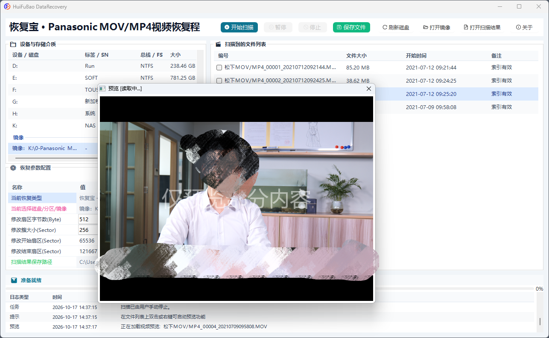Click the 保存文件 save file button
The width and height of the screenshot is (549, 338).
351,27
